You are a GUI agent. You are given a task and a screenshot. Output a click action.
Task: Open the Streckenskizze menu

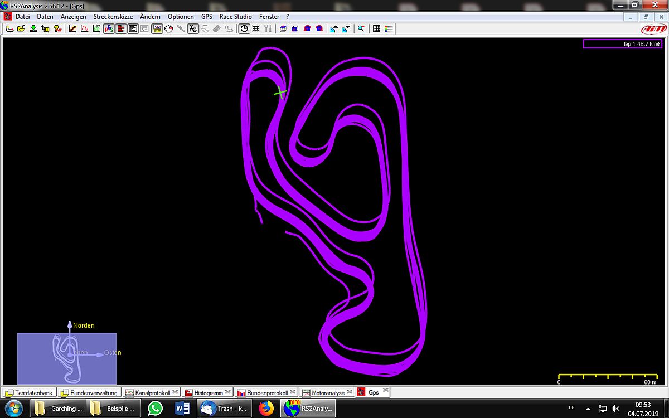point(113,17)
